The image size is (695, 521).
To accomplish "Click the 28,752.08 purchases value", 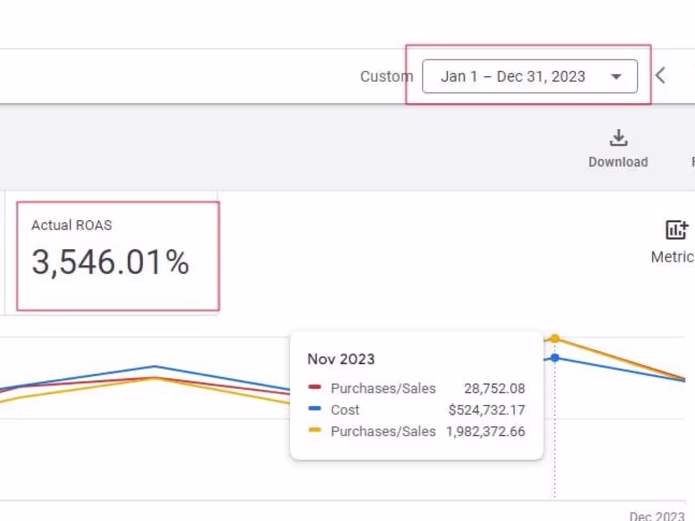I will (494, 388).
